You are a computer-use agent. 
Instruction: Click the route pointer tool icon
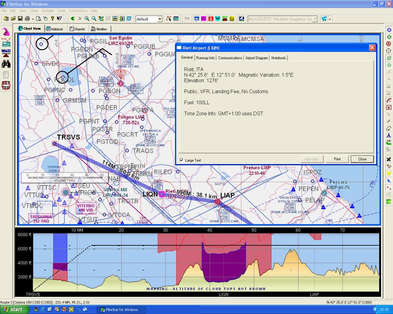click(169, 18)
